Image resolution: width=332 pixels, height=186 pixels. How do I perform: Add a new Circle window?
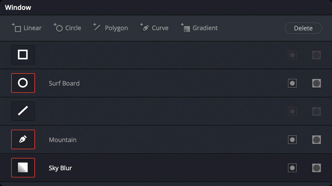pos(68,28)
